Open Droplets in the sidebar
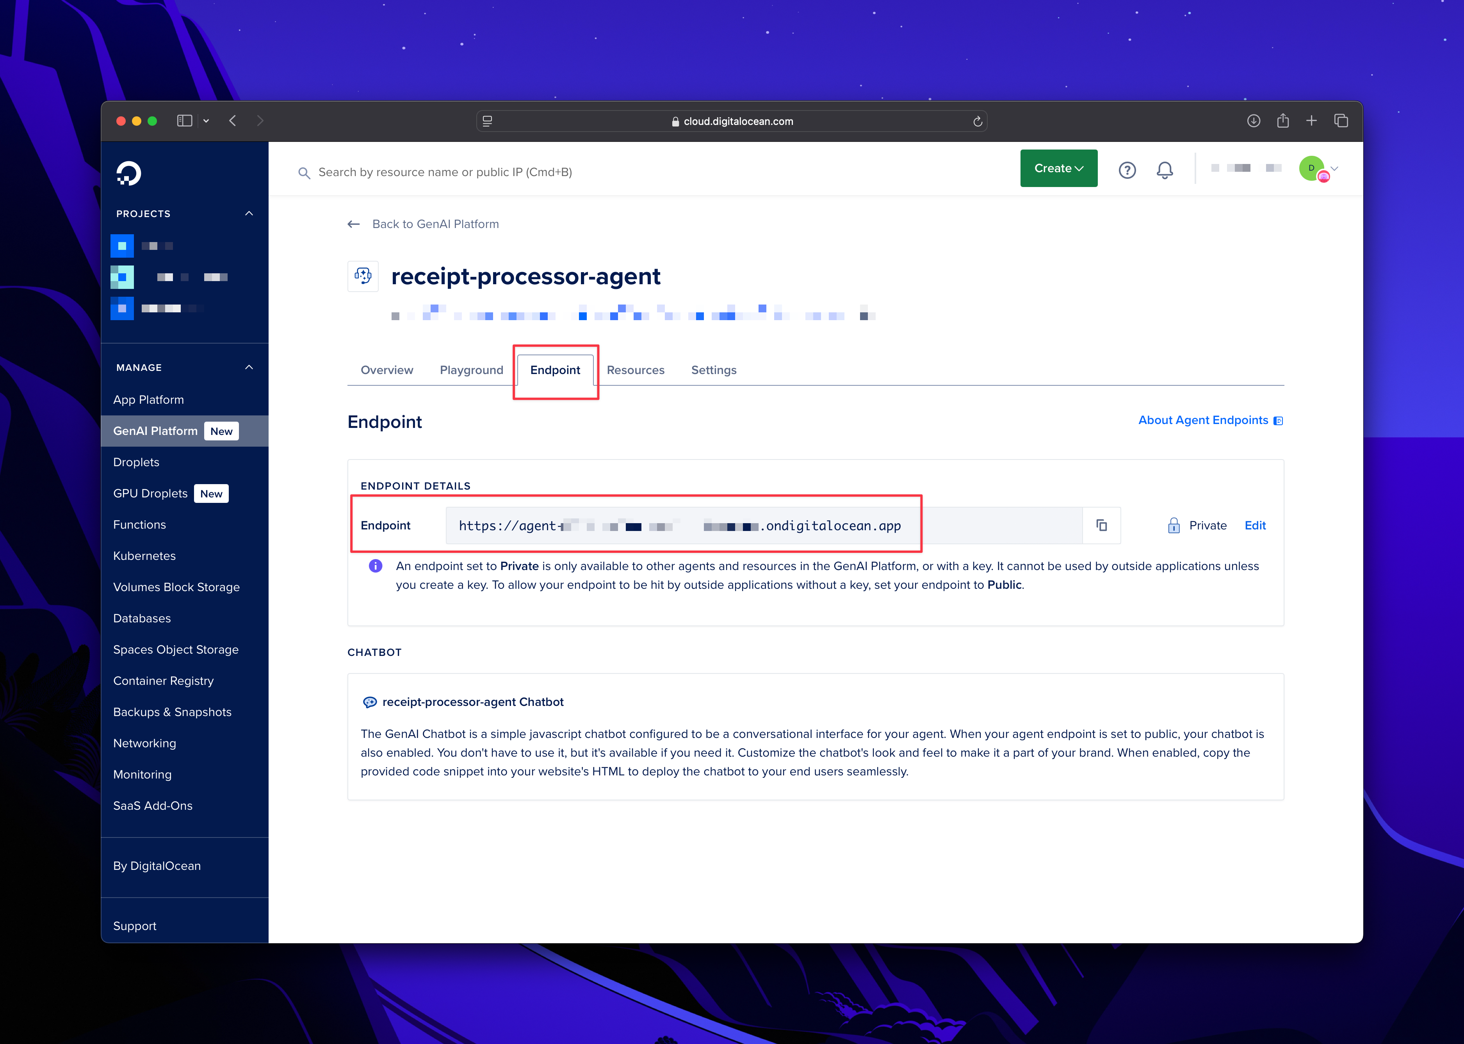The image size is (1464, 1044). 136,462
